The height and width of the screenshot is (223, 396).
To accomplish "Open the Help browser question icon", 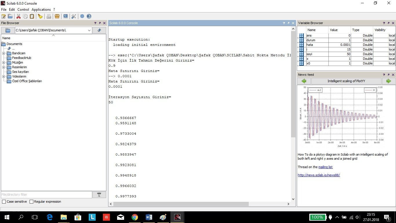I will 89,16.
